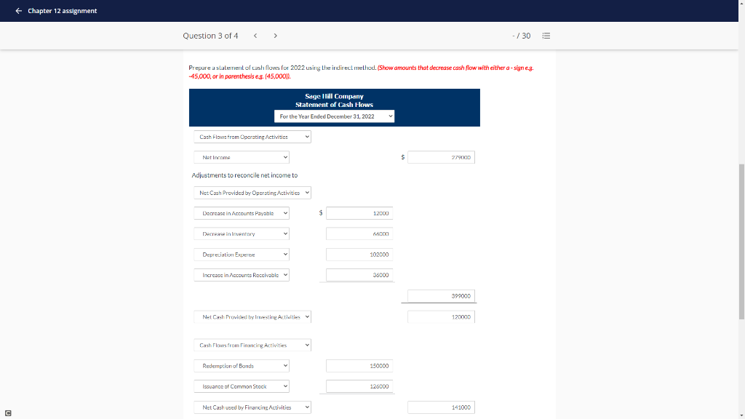The width and height of the screenshot is (745, 419).
Task: Select the Decrease in Inventory dropdown
Action: [241, 234]
